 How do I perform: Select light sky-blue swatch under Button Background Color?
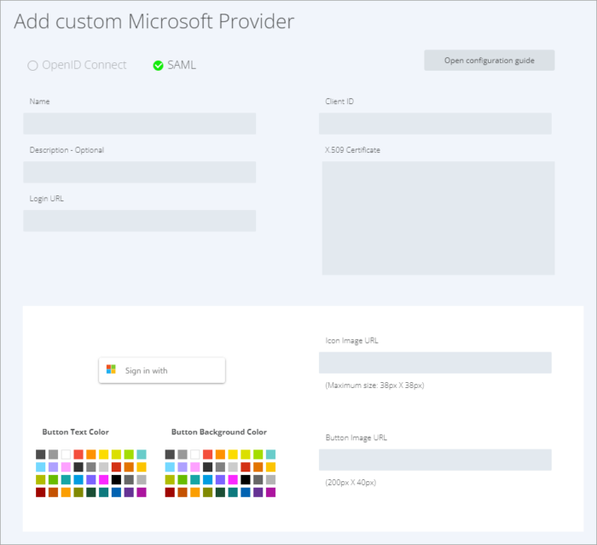click(170, 467)
